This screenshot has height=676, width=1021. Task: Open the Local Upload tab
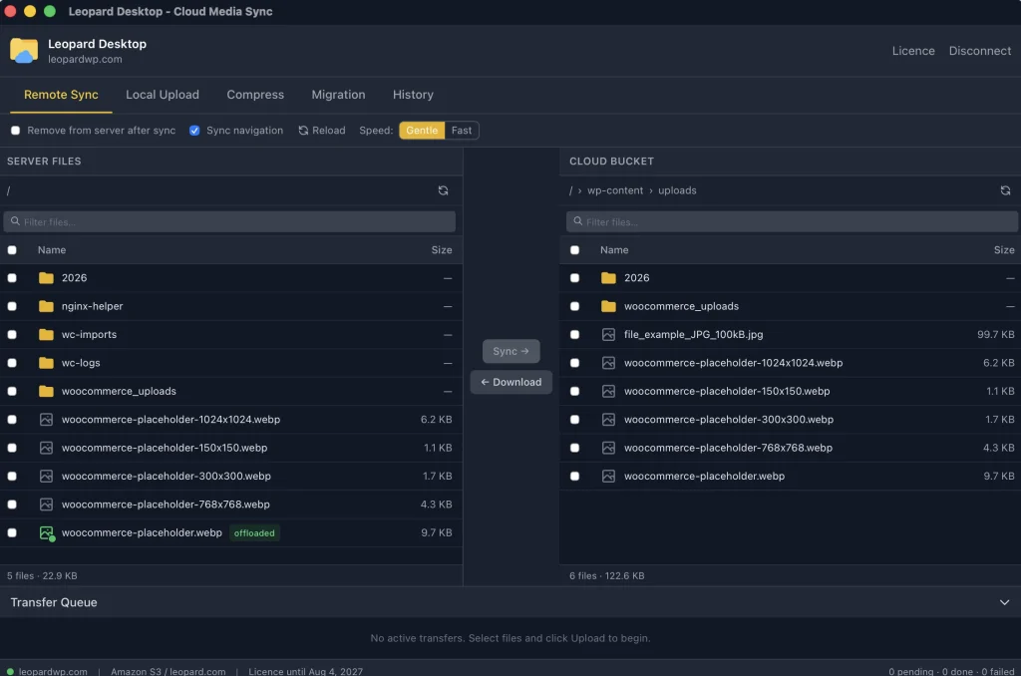point(163,95)
